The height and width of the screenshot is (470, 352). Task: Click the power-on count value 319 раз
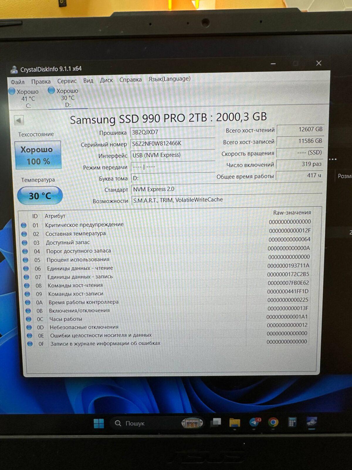pyautogui.click(x=300, y=164)
